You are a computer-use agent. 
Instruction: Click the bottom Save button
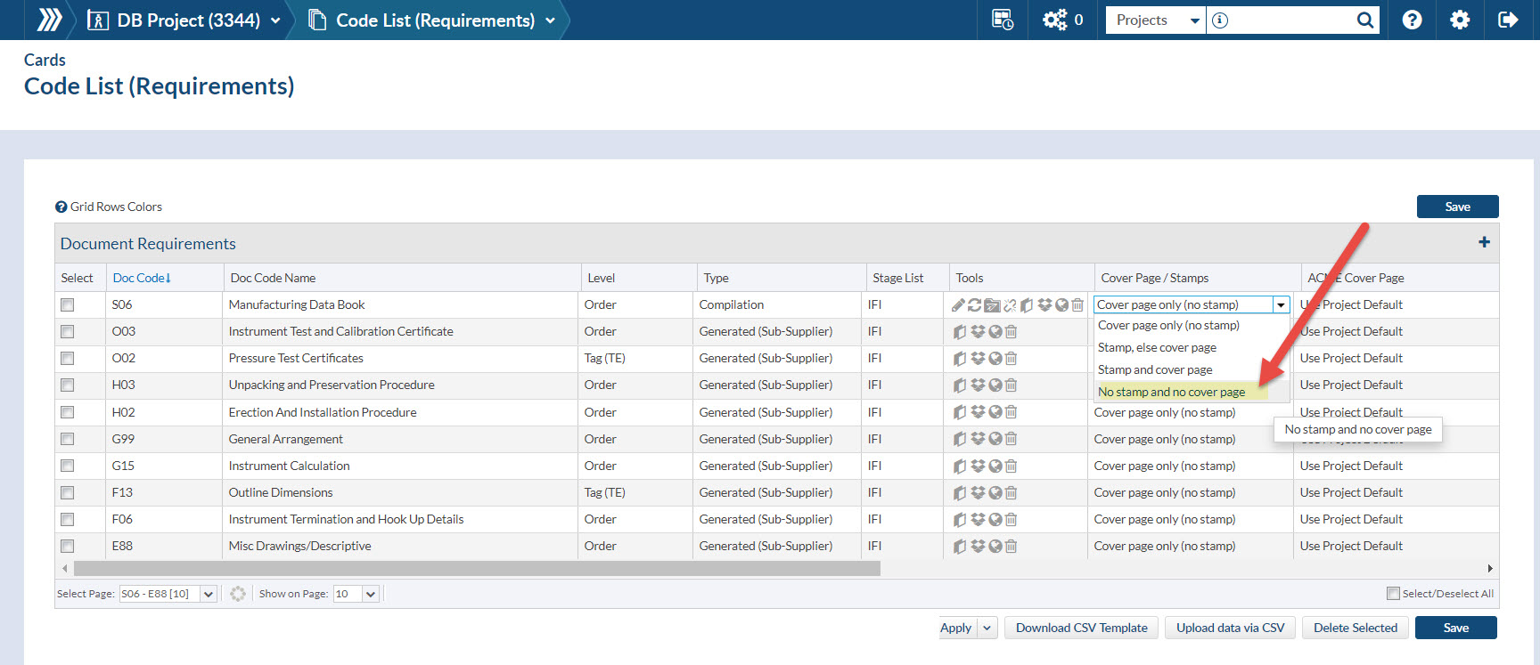(x=1456, y=628)
